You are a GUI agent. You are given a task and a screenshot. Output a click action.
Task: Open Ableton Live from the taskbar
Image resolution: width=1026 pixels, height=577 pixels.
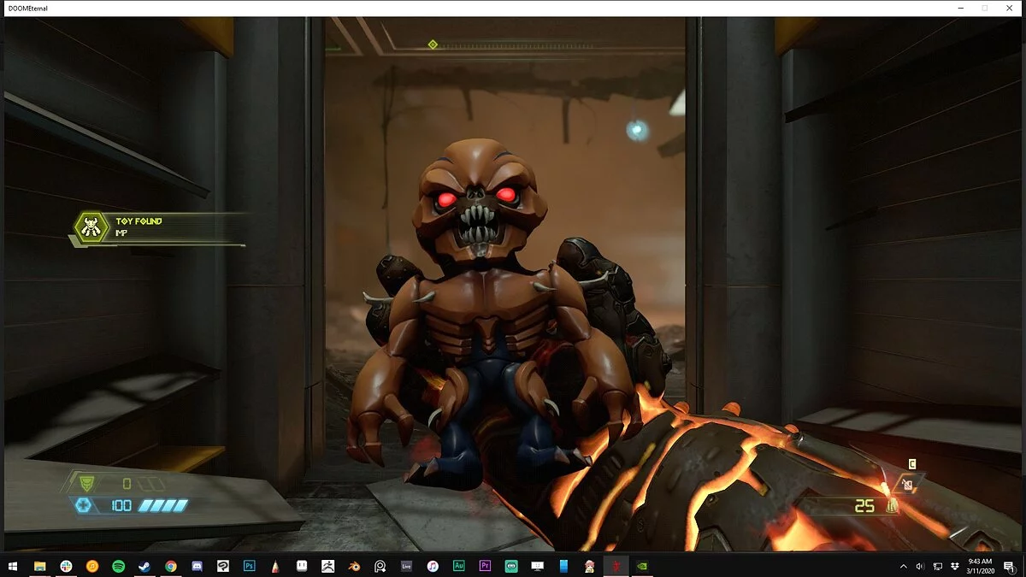click(x=406, y=566)
